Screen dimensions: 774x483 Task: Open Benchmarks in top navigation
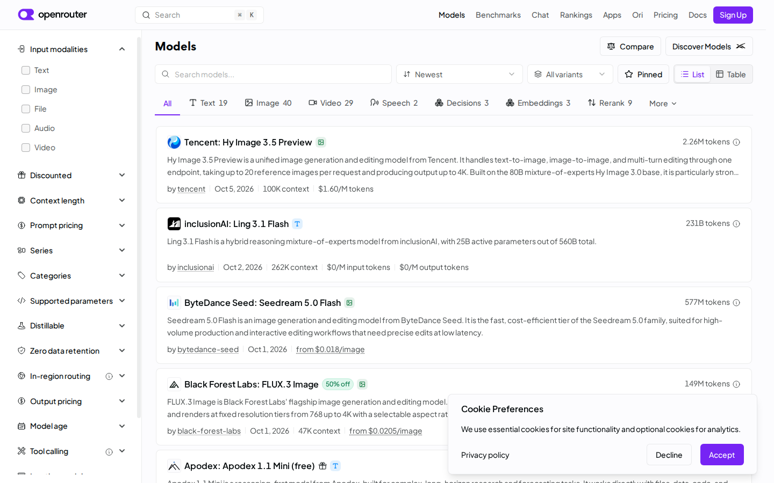(x=498, y=15)
